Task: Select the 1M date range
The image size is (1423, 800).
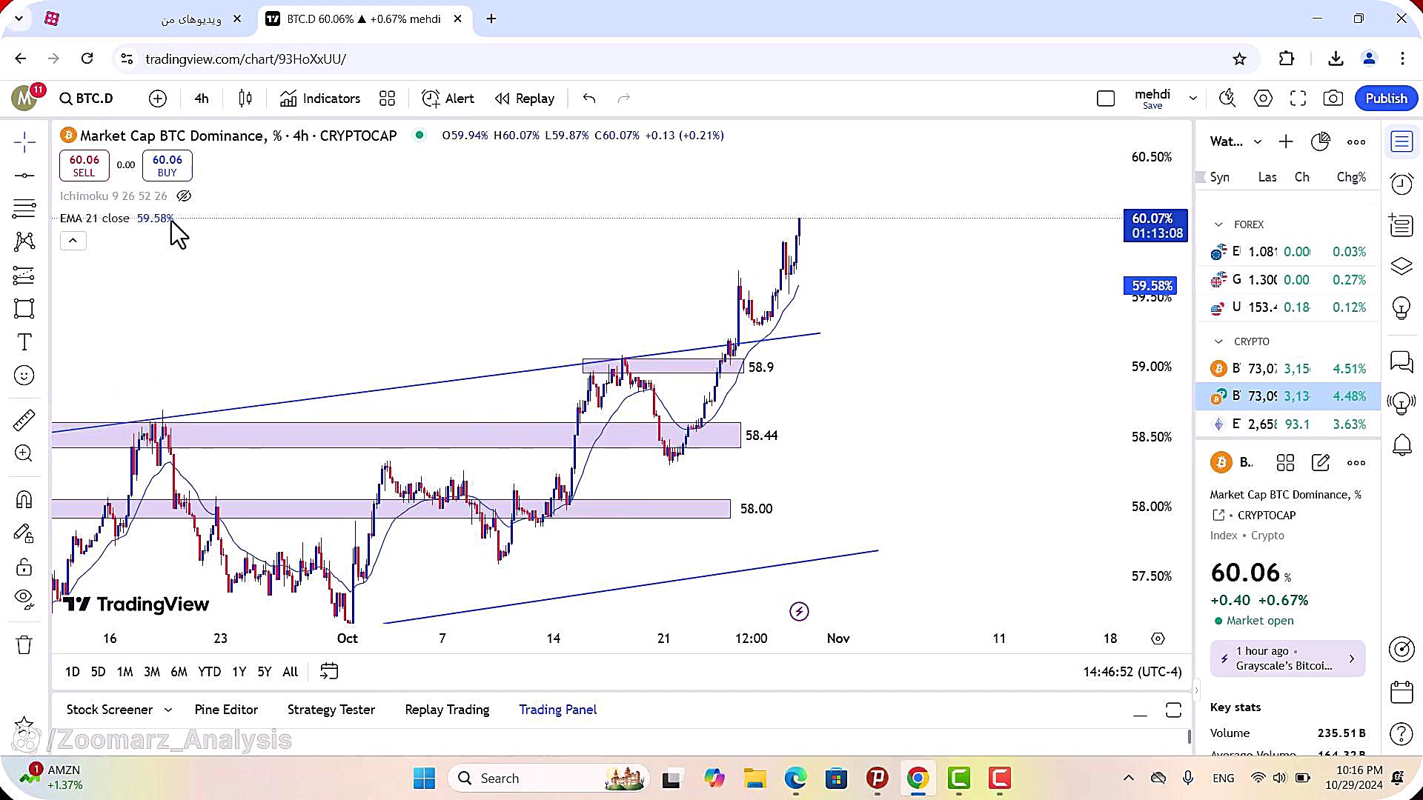Action: [125, 672]
